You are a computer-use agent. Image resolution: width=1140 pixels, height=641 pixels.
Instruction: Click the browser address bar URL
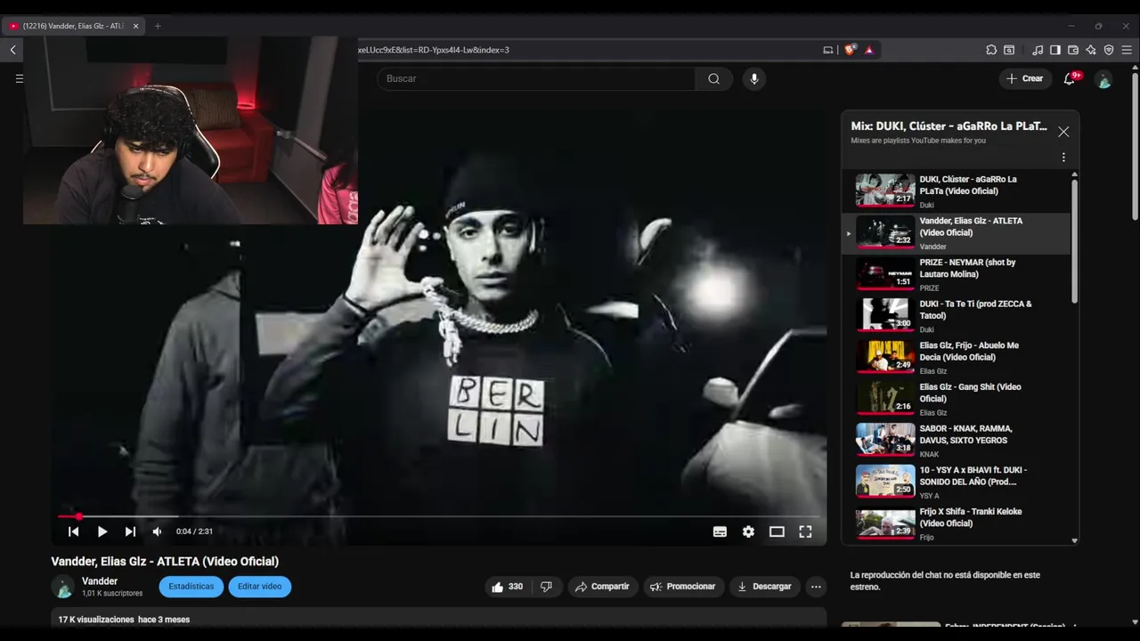point(434,50)
